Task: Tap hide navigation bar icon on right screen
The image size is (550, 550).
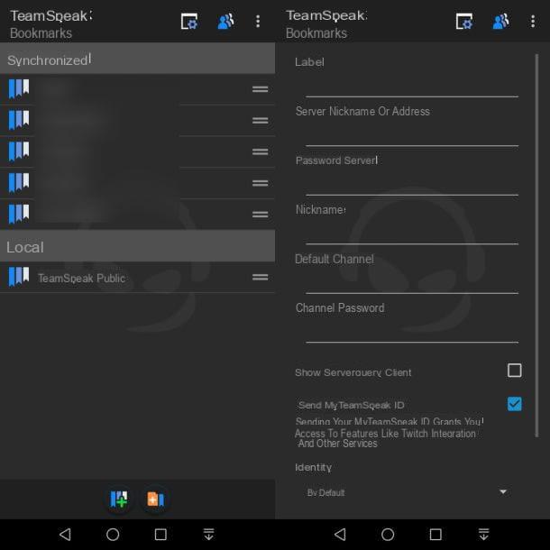Action: 483,534
